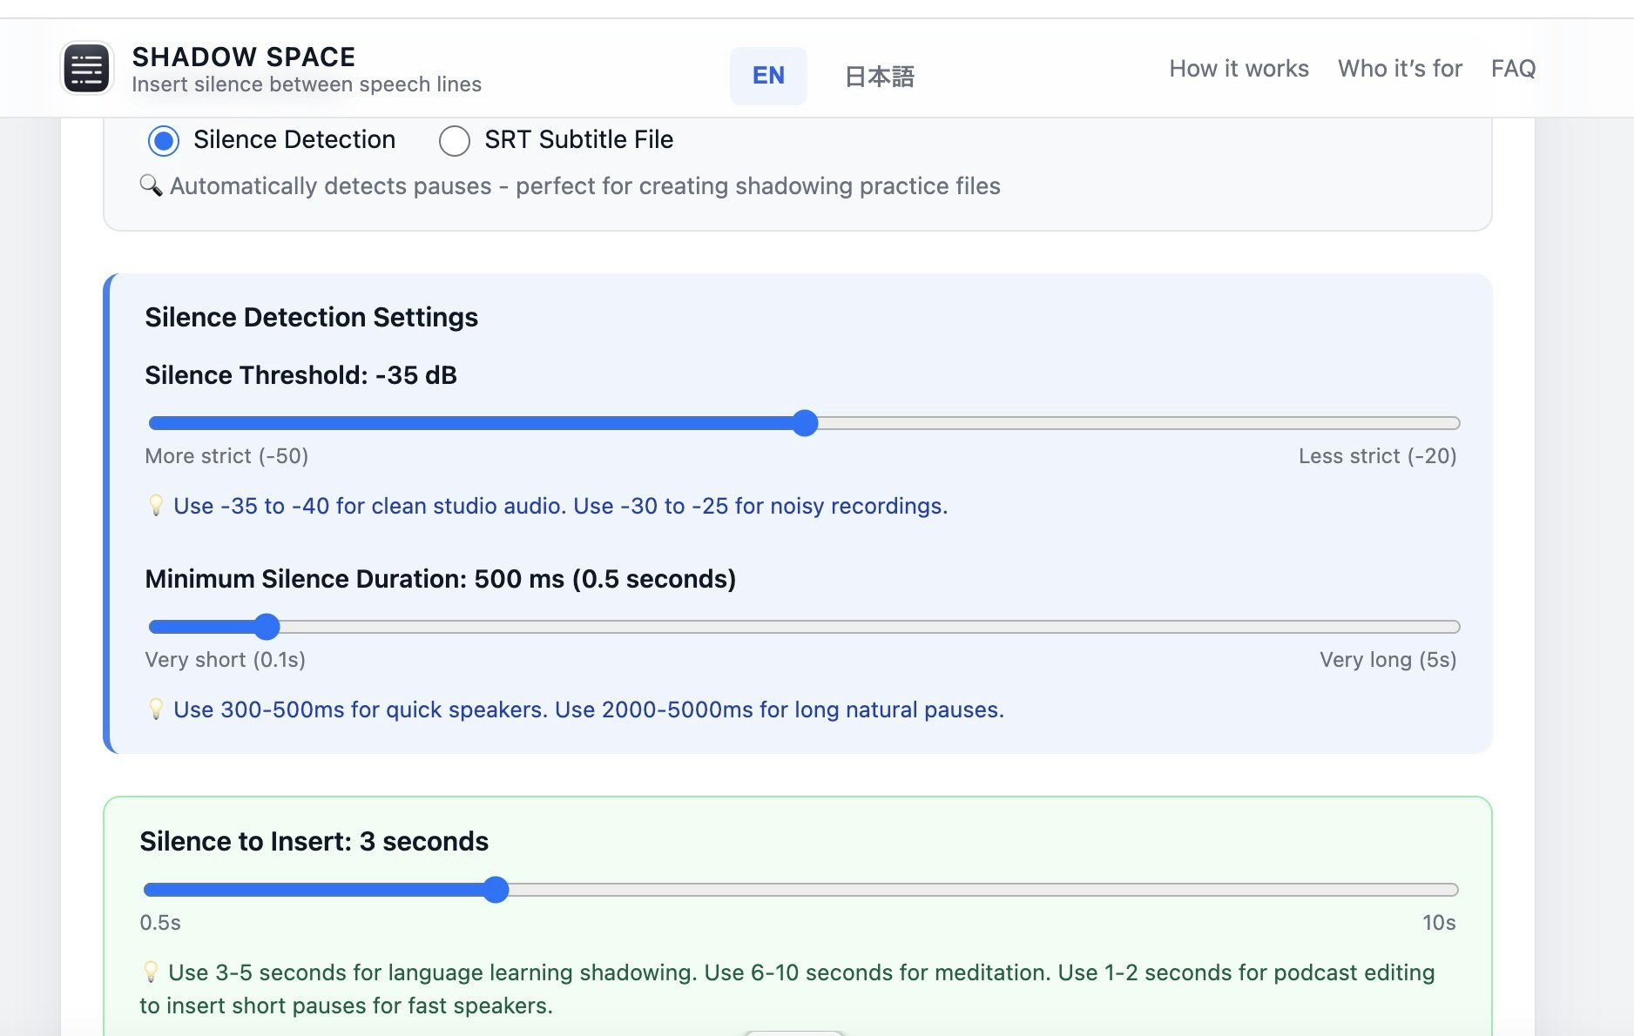Click the partially visible button at page bottom
The height and width of the screenshot is (1036, 1634).
pyautogui.click(x=793, y=1033)
